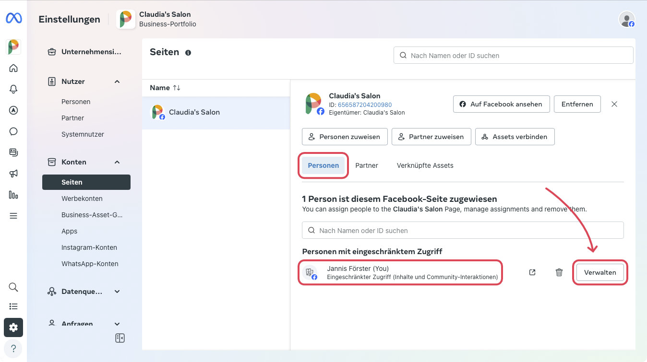Open the list icon above settings gear
The height and width of the screenshot is (362, 647).
[x=13, y=306]
